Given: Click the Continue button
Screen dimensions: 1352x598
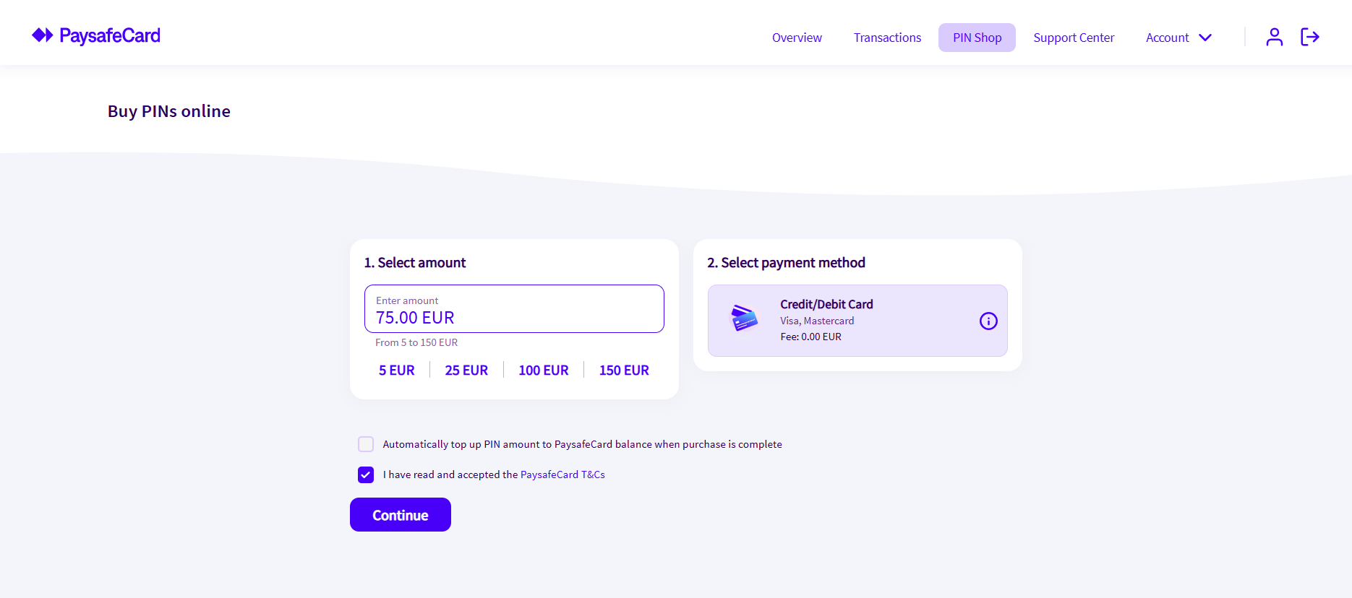Looking at the screenshot, I should tap(401, 515).
